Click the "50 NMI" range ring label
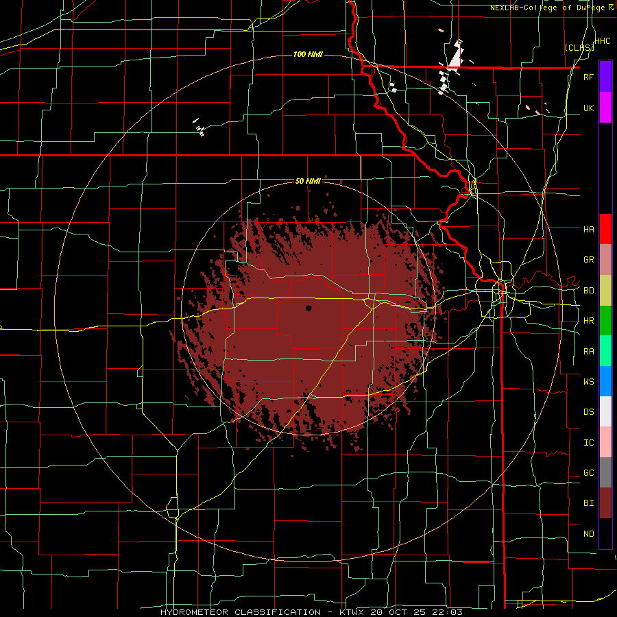This screenshot has height=617, width=617. 308,181
